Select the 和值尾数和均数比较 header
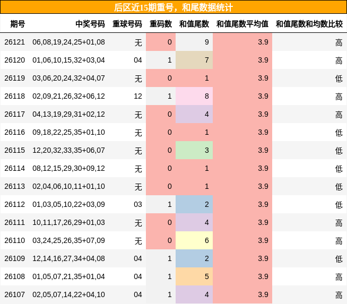The height and width of the screenshot is (304, 347). click(309, 24)
